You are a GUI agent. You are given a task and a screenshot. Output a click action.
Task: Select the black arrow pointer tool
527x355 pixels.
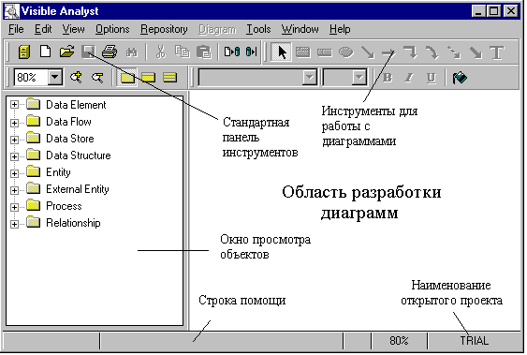coord(282,52)
